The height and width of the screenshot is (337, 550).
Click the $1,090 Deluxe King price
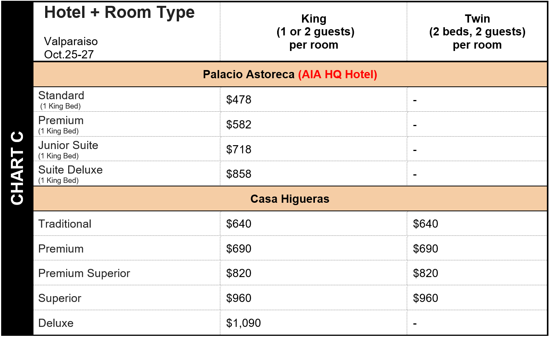click(243, 323)
